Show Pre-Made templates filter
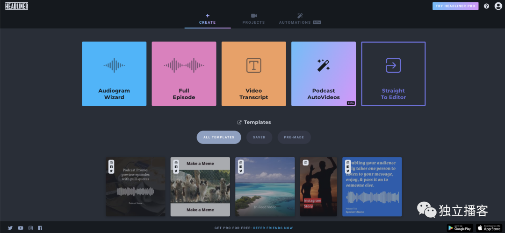505x233 pixels. [294, 137]
